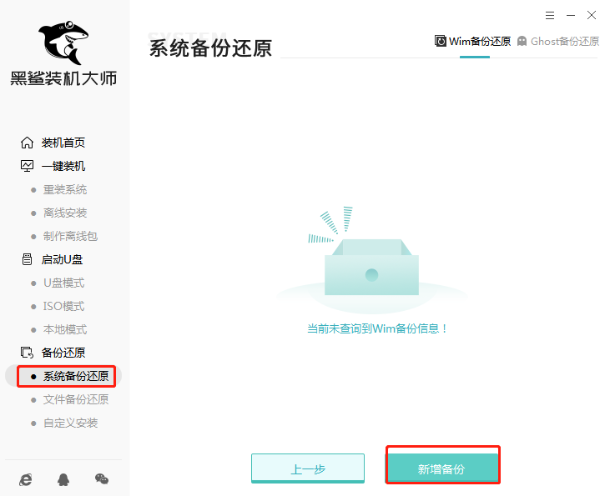Open the QQ penguin contact icon
Image resolution: width=610 pixels, height=496 pixels.
click(63, 479)
